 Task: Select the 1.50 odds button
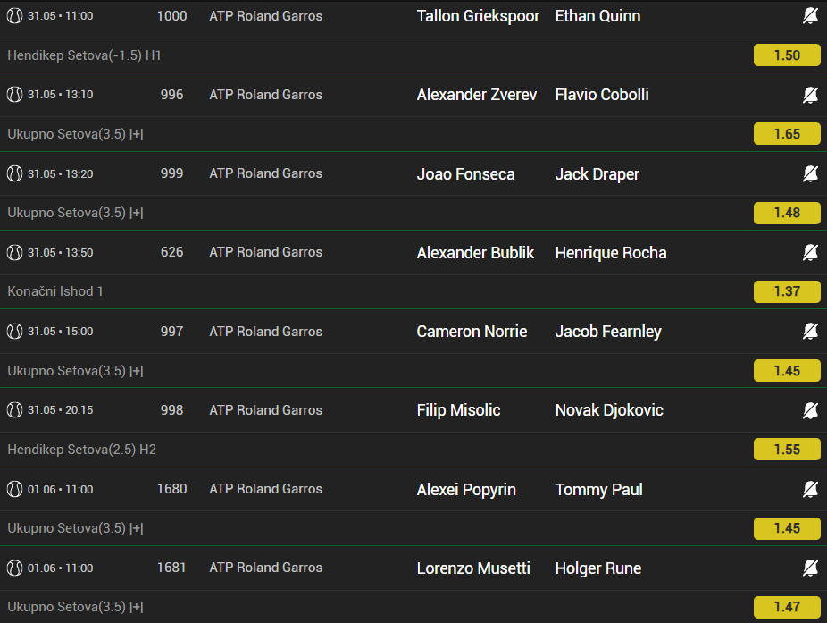[x=787, y=55]
